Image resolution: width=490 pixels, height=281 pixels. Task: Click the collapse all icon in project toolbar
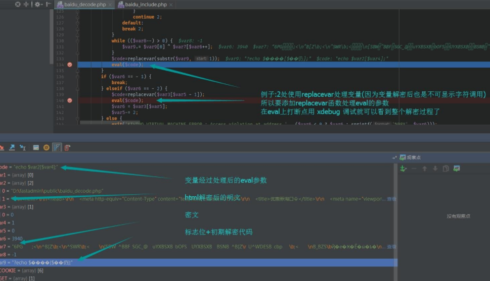27,5
